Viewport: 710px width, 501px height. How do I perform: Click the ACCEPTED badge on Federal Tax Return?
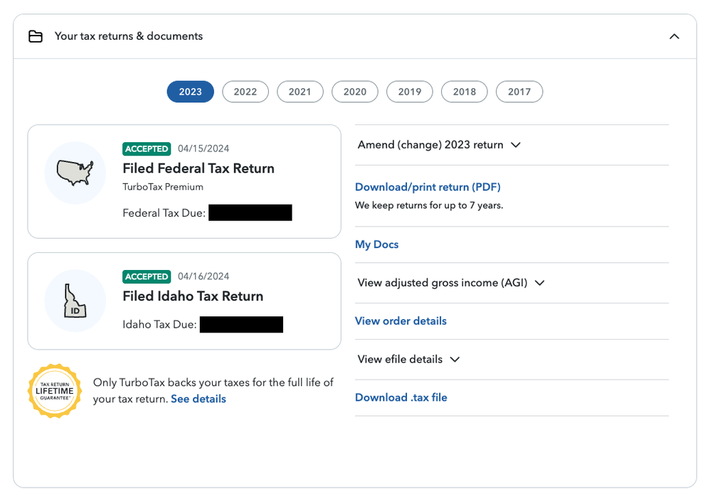pyautogui.click(x=147, y=149)
